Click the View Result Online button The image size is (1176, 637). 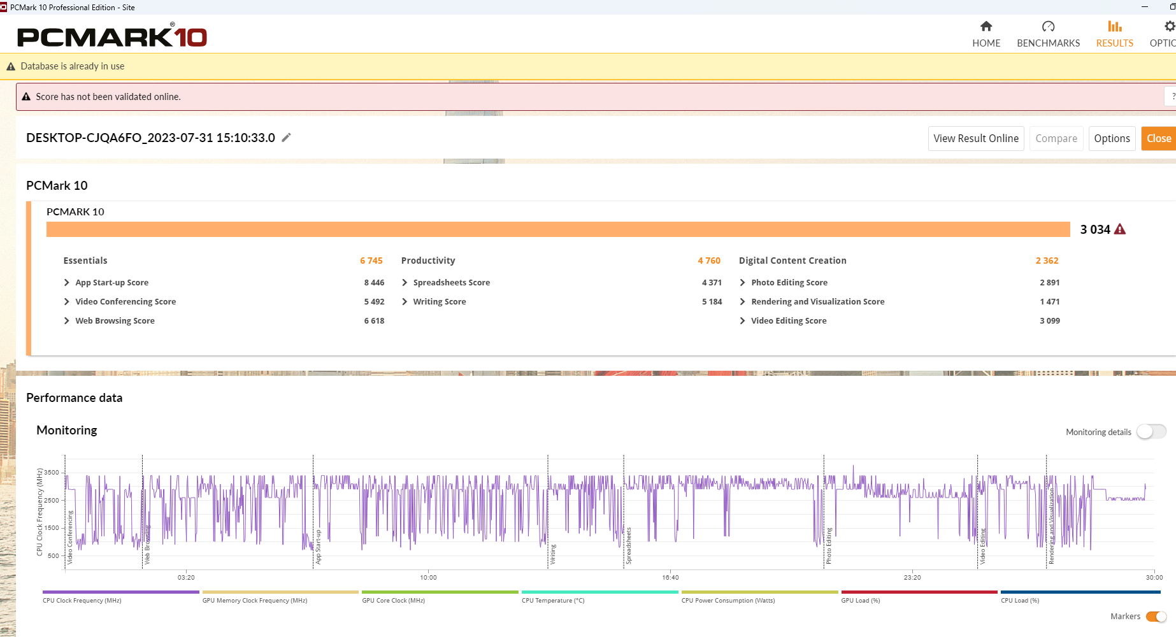tap(975, 138)
